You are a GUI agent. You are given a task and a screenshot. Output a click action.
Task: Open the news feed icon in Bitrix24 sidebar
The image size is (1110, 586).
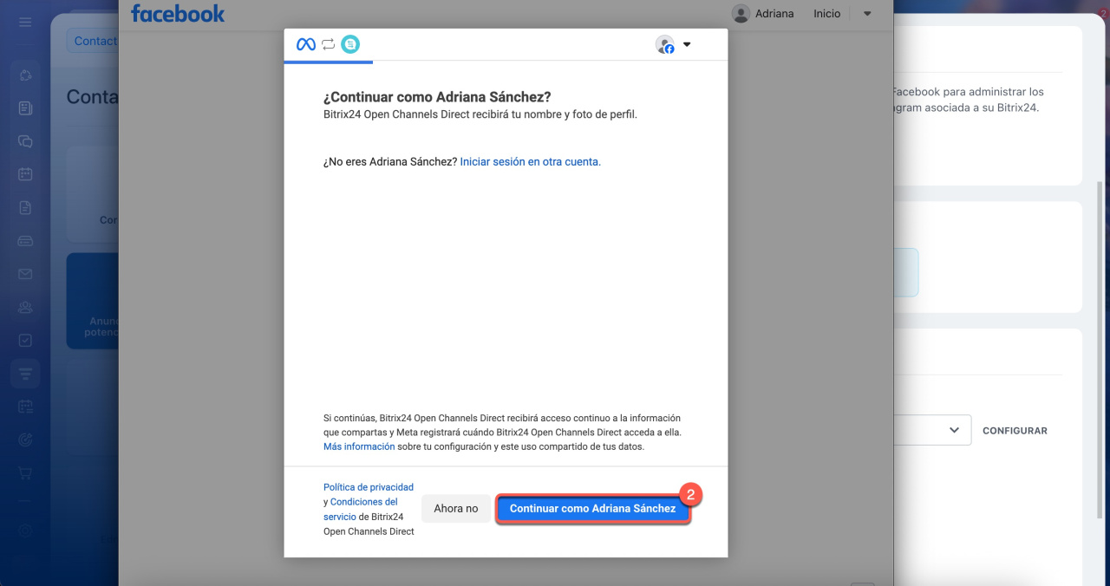click(x=25, y=108)
